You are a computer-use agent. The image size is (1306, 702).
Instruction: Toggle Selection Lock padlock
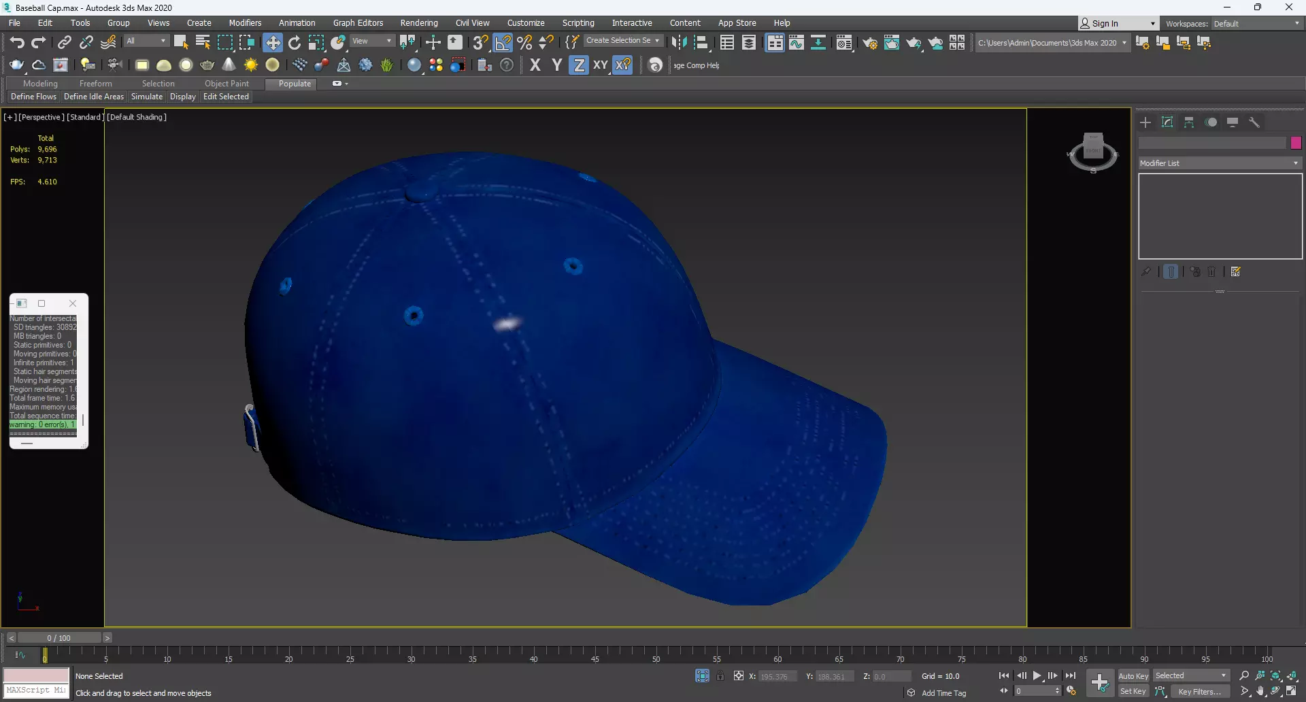click(x=720, y=675)
